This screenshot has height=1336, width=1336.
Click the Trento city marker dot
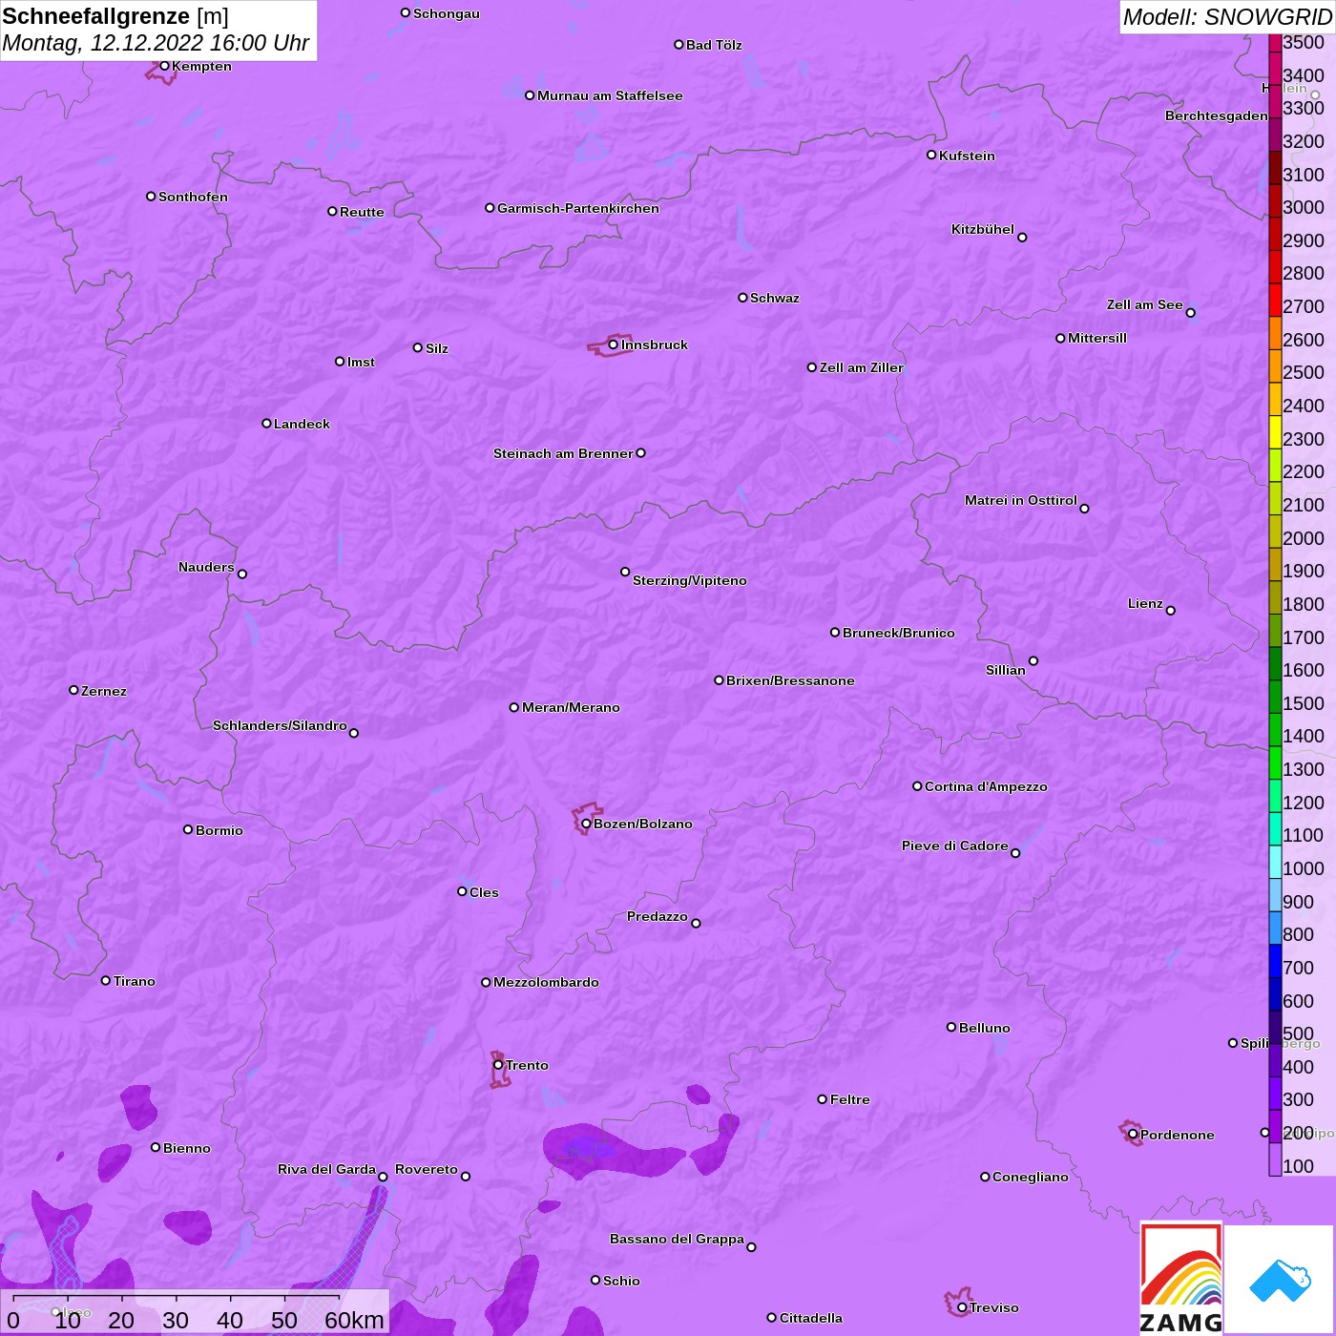[498, 1065]
